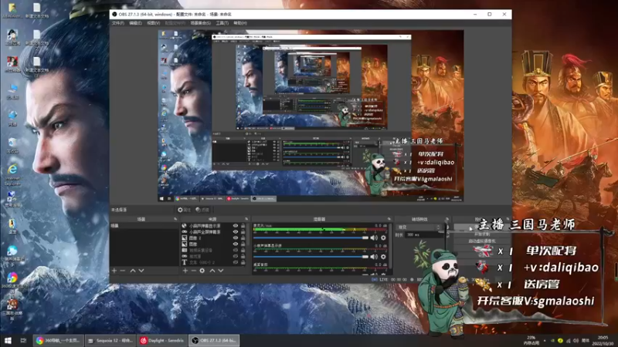Select the 场景 scene in Scenes list

coord(144,226)
